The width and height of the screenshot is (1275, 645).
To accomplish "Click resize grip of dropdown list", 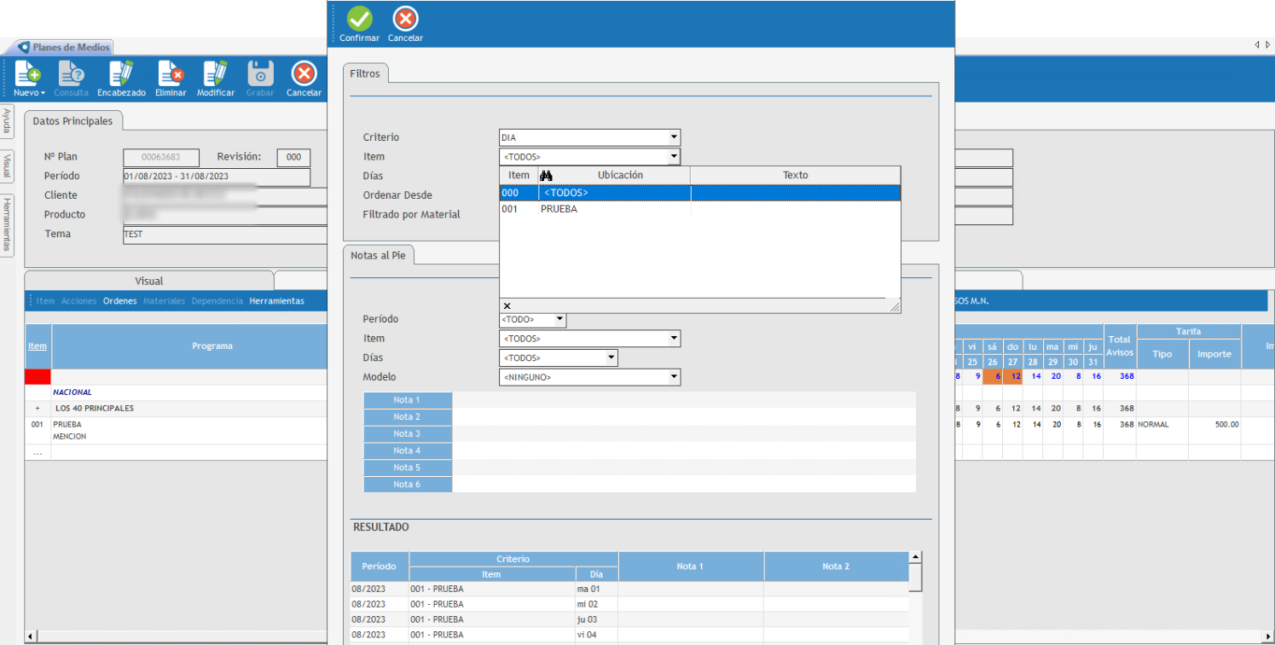I will coord(895,307).
